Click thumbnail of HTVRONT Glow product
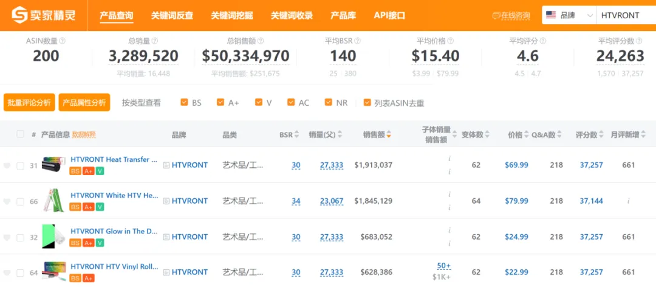 [54, 237]
